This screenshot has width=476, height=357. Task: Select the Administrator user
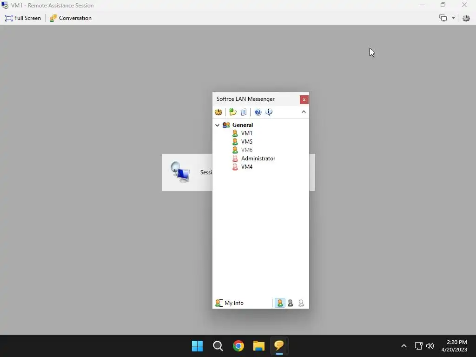pyautogui.click(x=258, y=159)
